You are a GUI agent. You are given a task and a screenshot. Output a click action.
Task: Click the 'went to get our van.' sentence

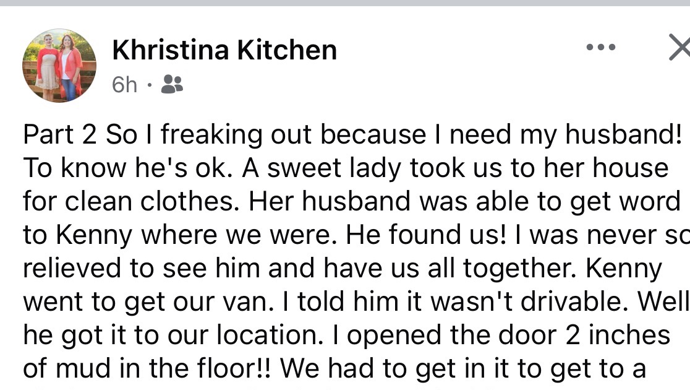coord(145,302)
